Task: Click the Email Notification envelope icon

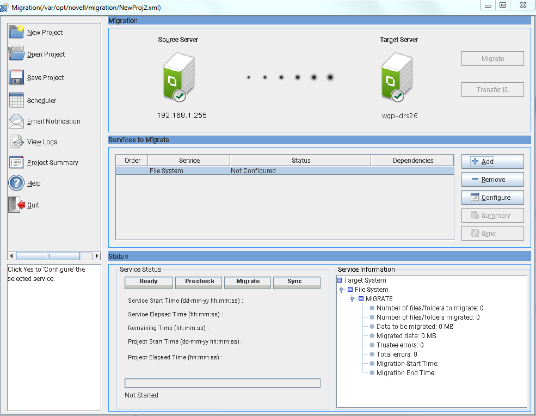Action: tap(16, 121)
